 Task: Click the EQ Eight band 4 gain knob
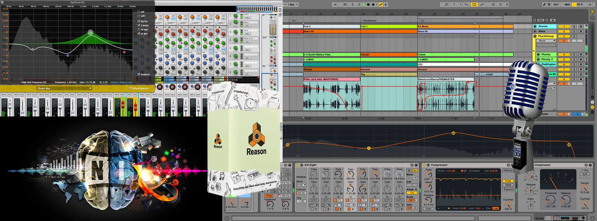[350, 188]
